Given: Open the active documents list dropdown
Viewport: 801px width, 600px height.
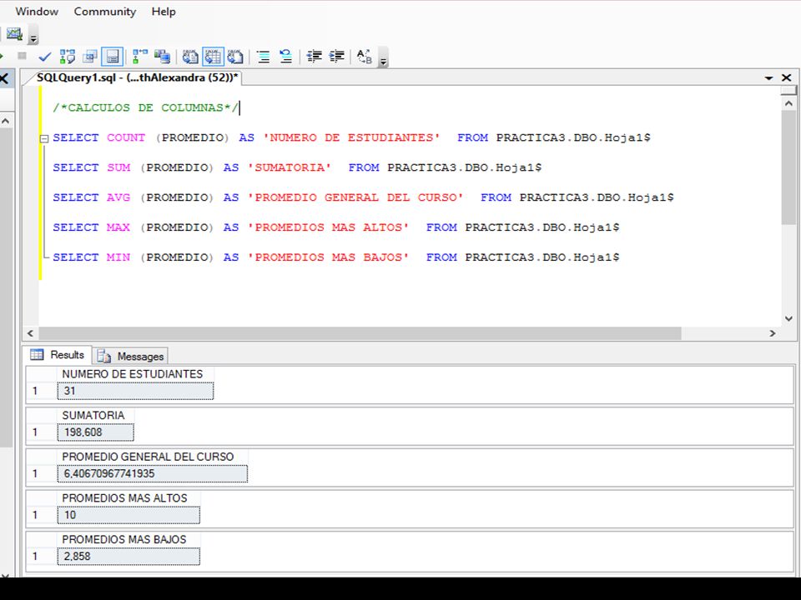Looking at the screenshot, I should 768,78.
